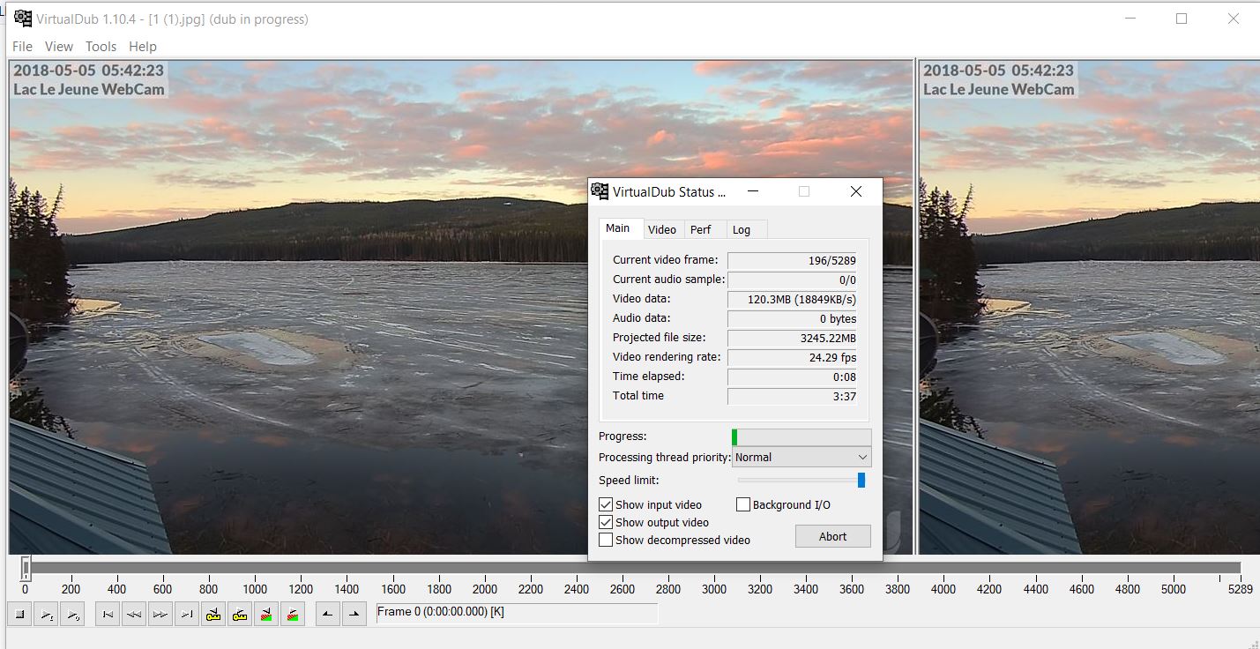Viewport: 1260px width, 649px height.
Task: Click the Play output video icon
Action: point(72,615)
